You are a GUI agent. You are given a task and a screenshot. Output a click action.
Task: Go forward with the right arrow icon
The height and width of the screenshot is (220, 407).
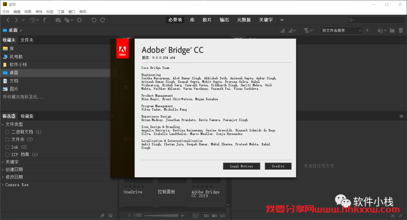tap(16, 20)
